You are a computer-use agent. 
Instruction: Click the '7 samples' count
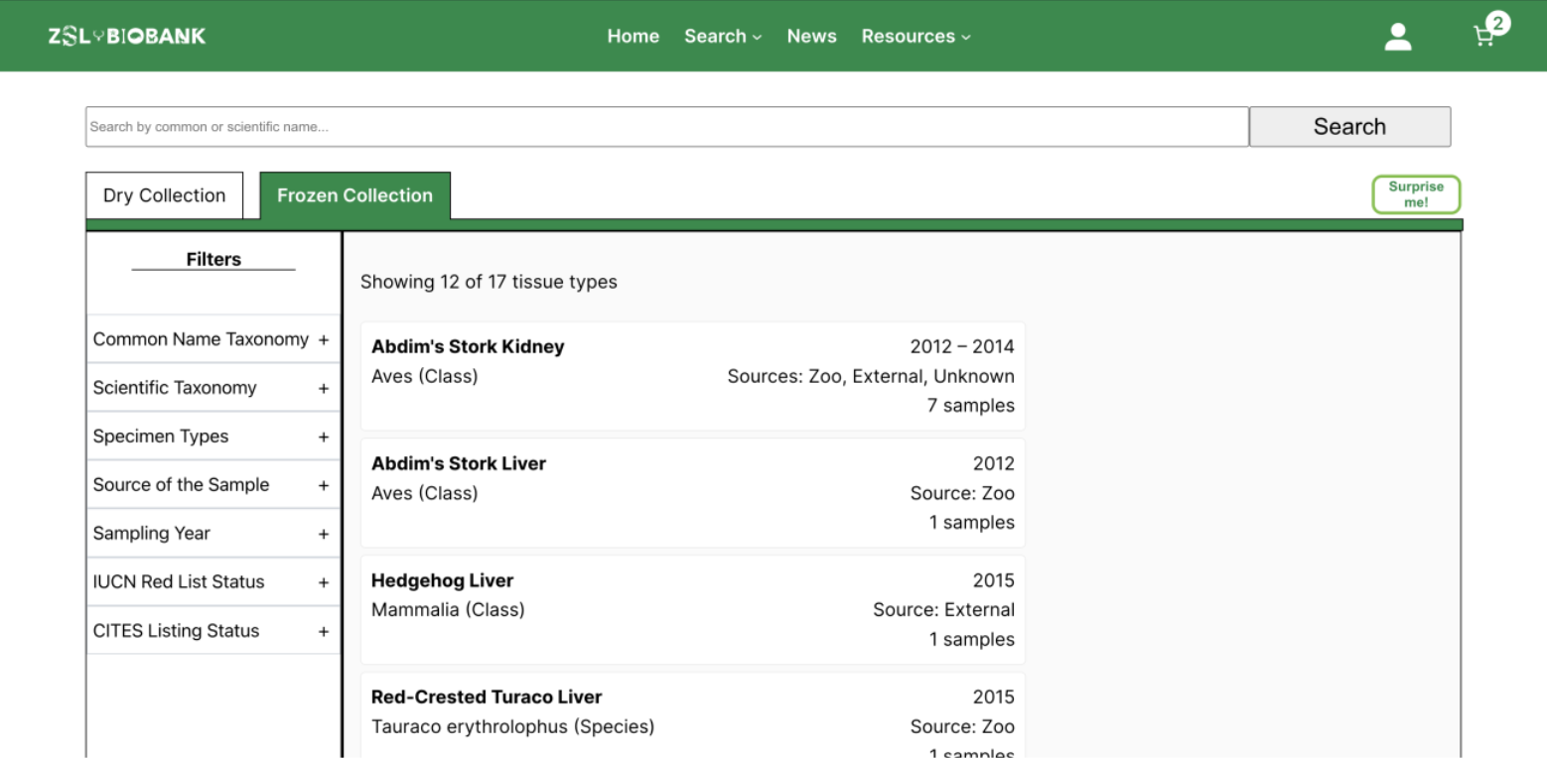click(971, 406)
